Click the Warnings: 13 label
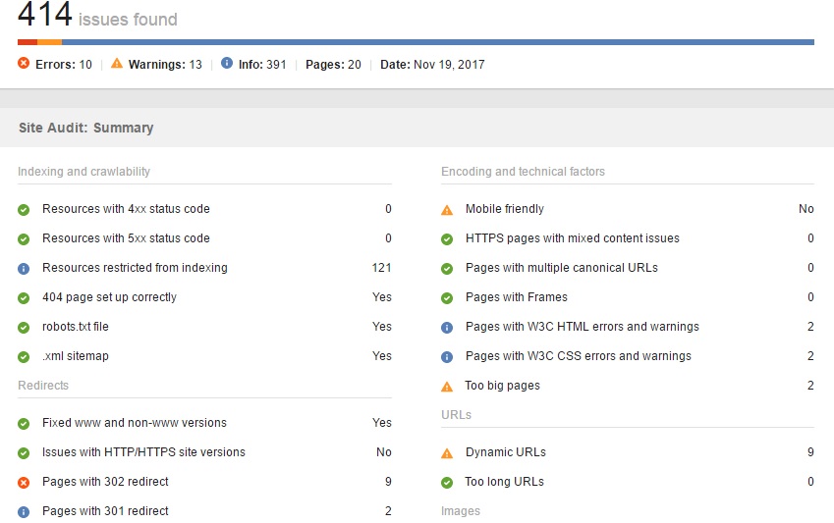This screenshot has height=523, width=834. tap(165, 65)
